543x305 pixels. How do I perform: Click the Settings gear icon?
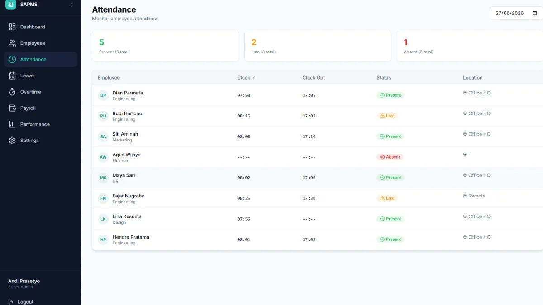click(x=12, y=141)
